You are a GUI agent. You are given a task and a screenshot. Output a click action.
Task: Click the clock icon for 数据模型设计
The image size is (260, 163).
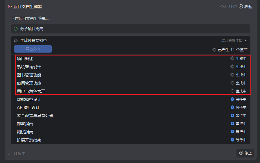[232, 99]
